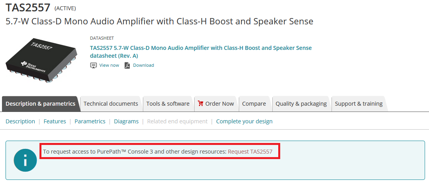Viewport: 429px width, 185px height.
Task: Open the Technical documents tab
Action: point(111,104)
